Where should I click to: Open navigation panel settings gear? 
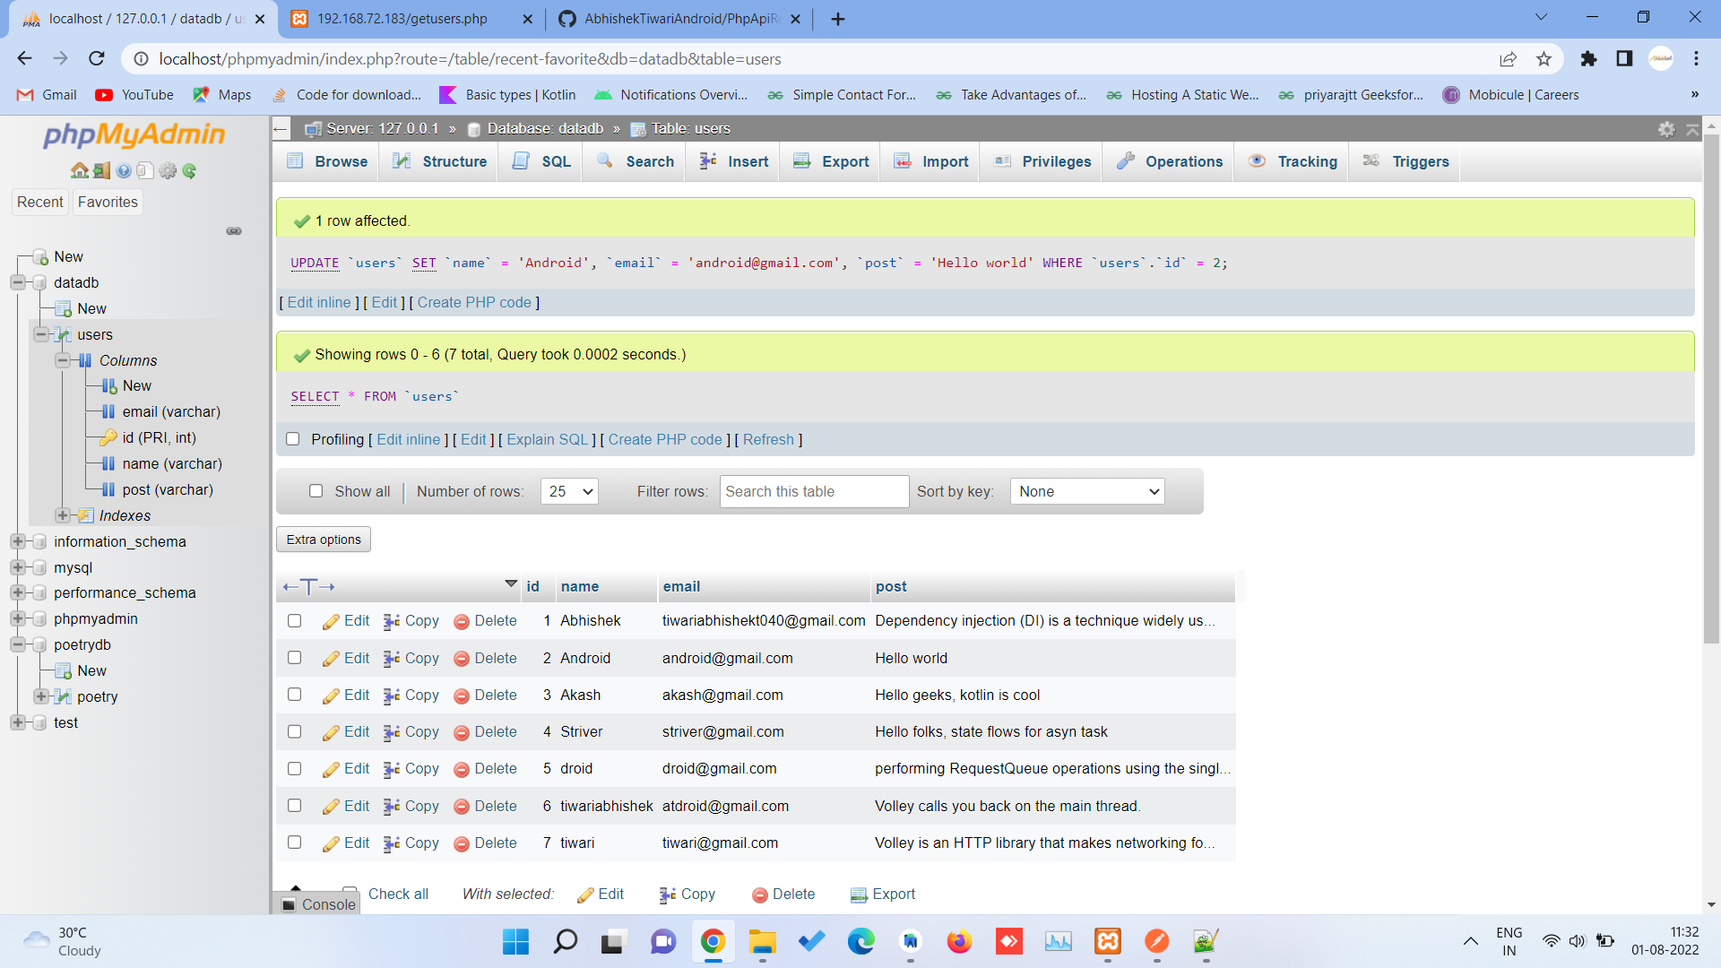(x=168, y=170)
